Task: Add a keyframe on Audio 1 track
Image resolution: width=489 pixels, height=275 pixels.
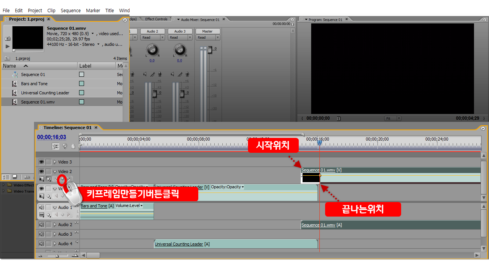Action: click(x=63, y=215)
